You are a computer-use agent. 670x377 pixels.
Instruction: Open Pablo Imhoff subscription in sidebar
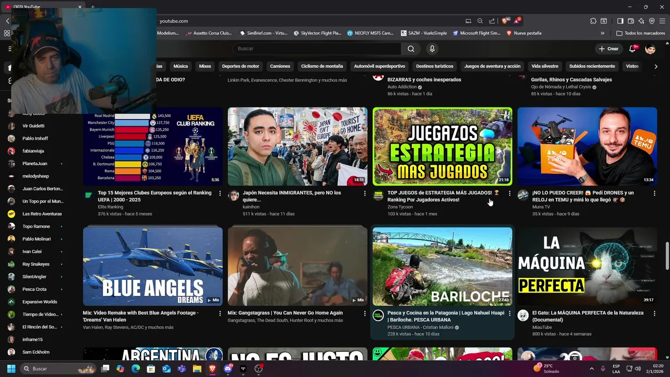(35, 138)
